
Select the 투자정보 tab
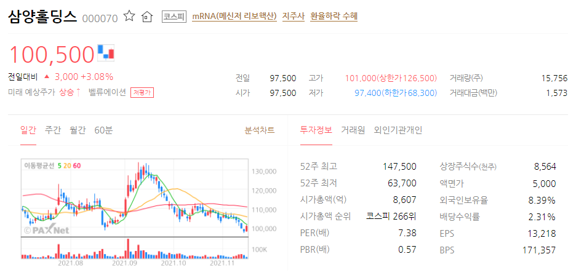(316, 130)
